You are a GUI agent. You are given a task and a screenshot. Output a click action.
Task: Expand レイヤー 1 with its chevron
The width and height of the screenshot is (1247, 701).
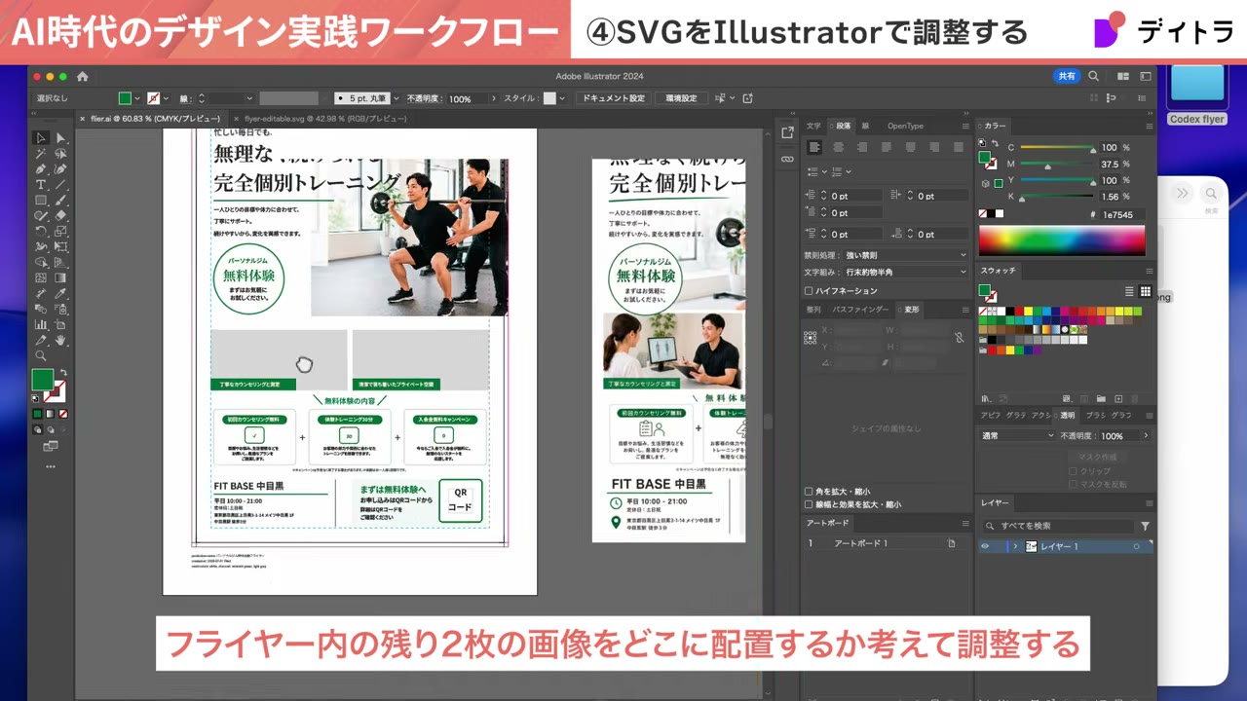tap(1015, 546)
